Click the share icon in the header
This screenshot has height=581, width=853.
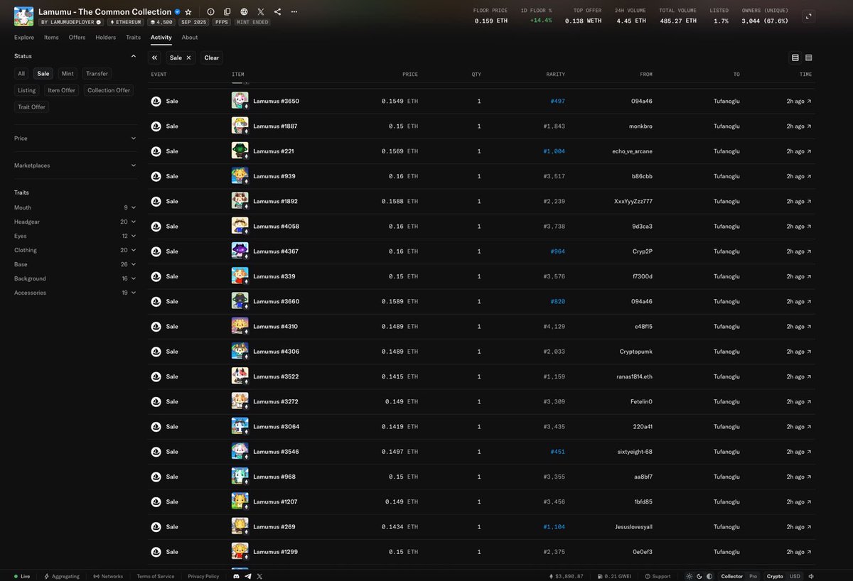[277, 12]
